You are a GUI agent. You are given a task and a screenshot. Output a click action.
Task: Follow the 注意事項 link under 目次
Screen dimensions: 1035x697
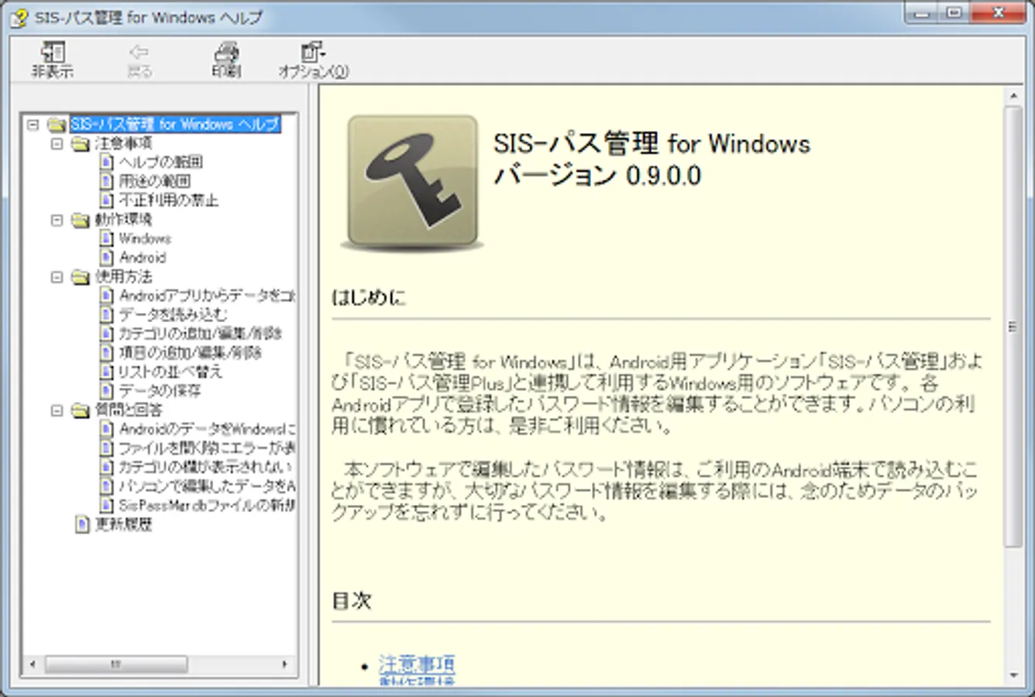point(417,664)
